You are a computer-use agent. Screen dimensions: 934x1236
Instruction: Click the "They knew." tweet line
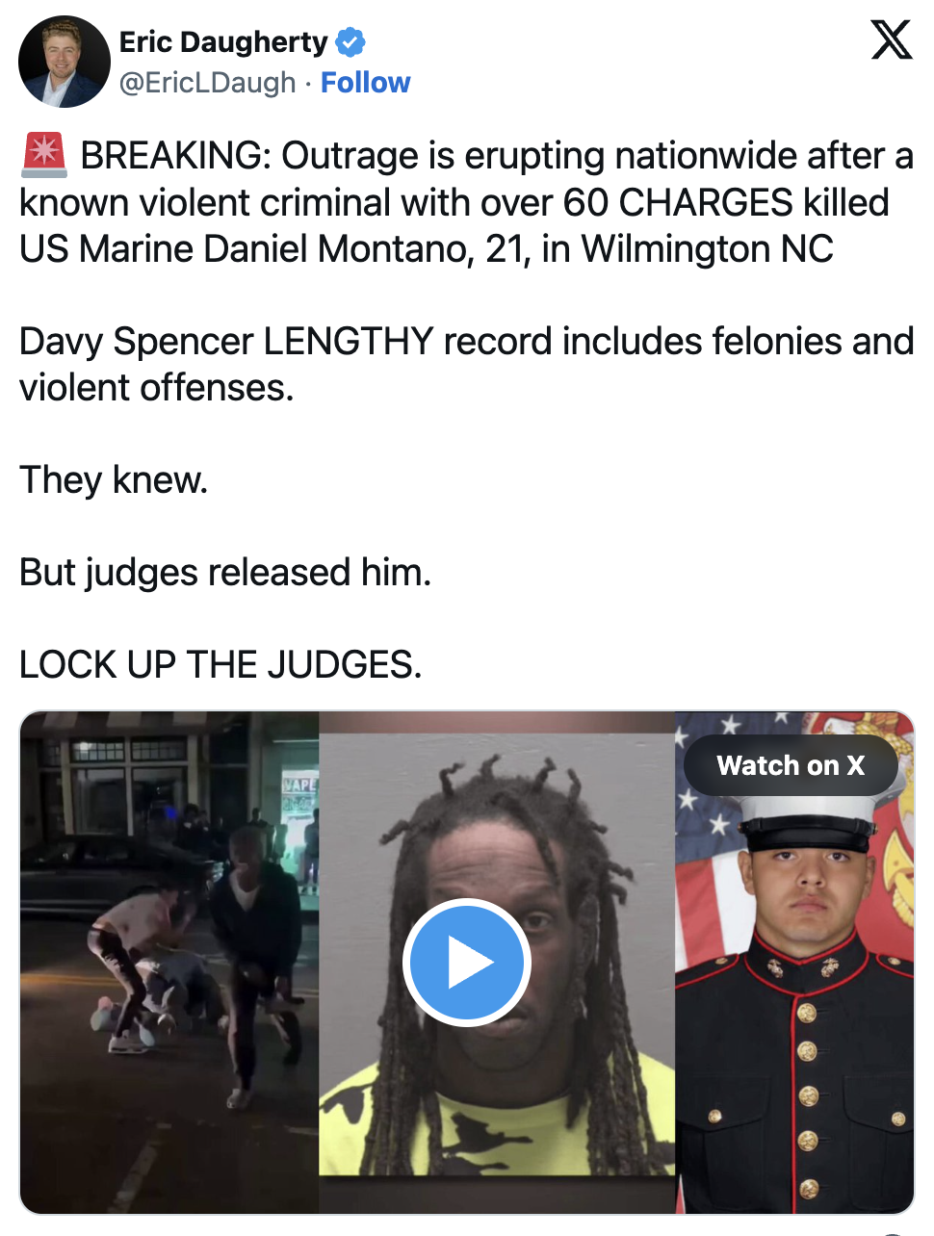(x=114, y=479)
